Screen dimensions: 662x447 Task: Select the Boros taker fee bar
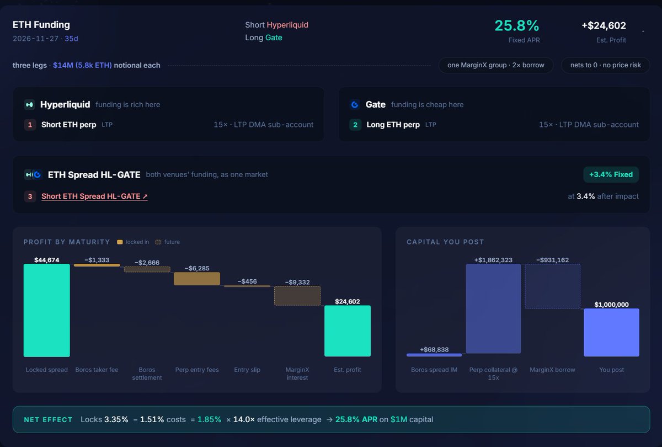click(x=97, y=265)
